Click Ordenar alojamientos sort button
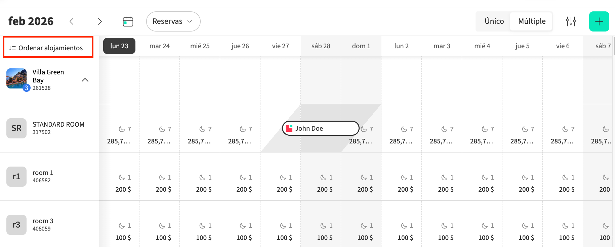Image resolution: width=615 pixels, height=247 pixels. coord(48,48)
